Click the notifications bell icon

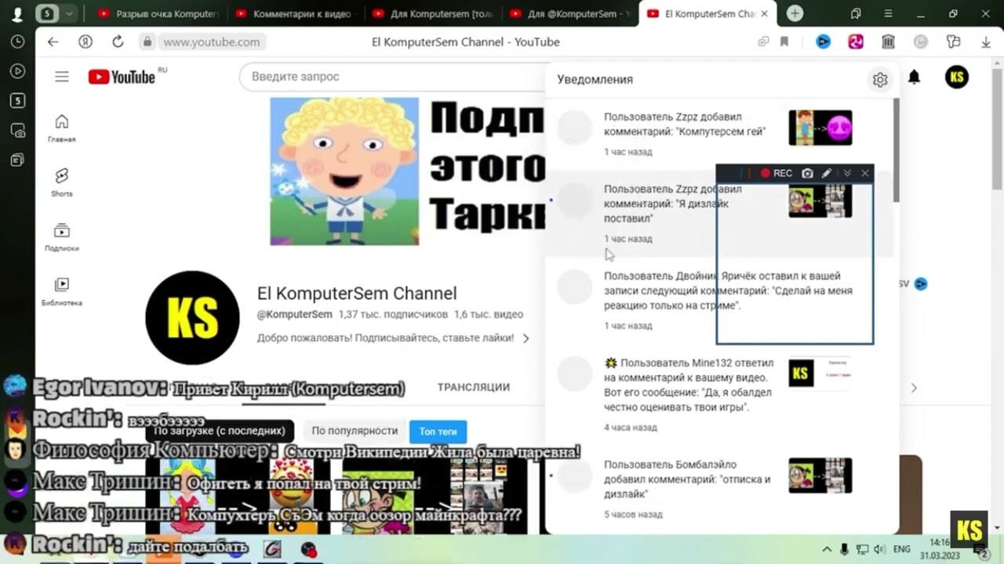click(x=914, y=77)
